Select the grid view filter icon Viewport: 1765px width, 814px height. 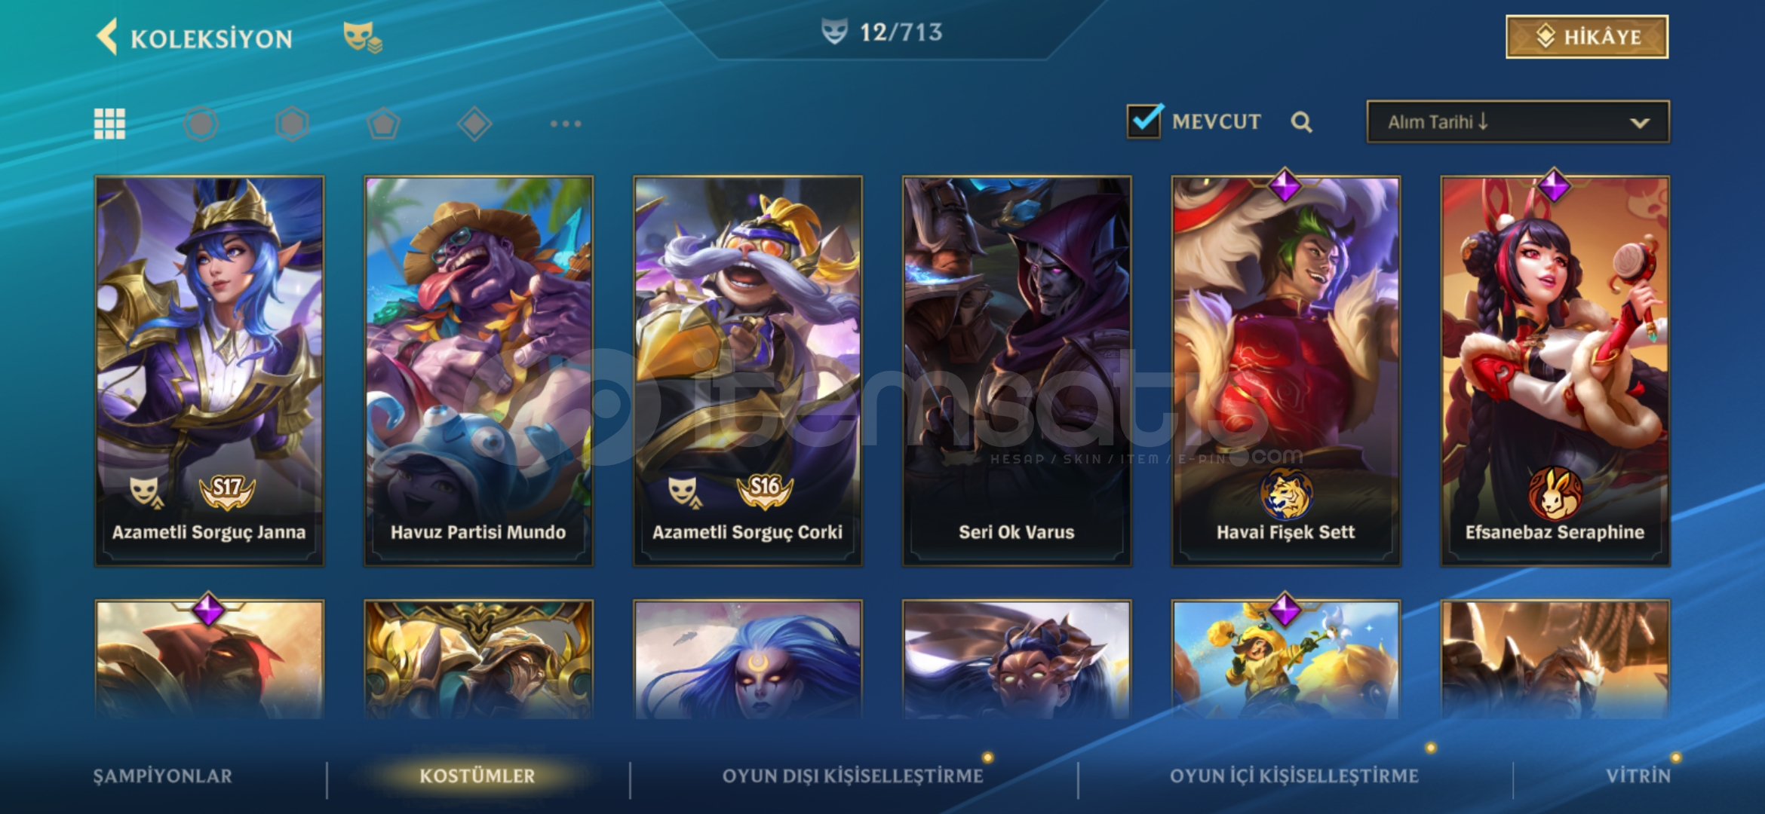tap(109, 124)
